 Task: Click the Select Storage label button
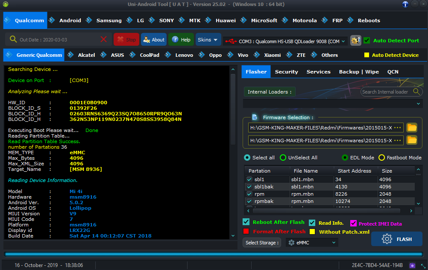(x=262, y=242)
